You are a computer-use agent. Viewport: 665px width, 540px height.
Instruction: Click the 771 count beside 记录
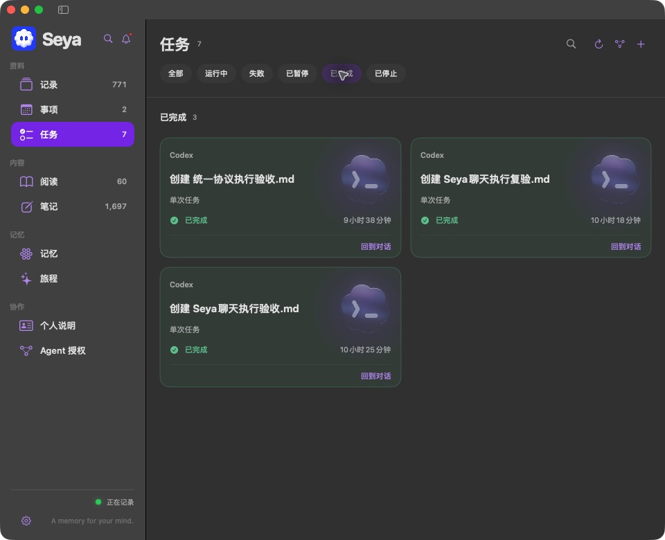119,84
